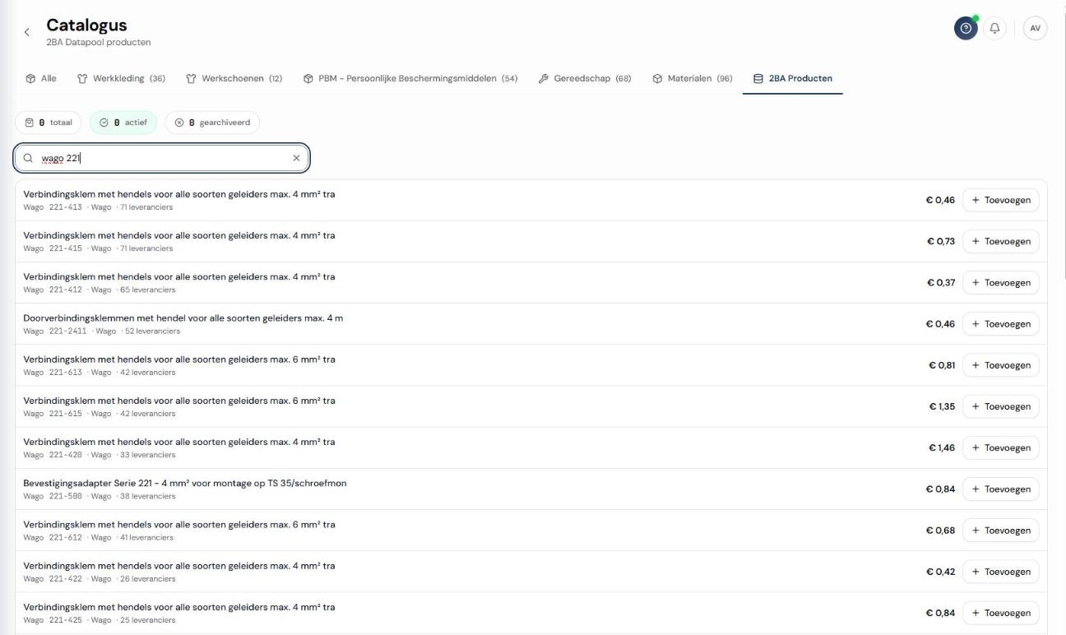Select the Wago 221-613 subtitle line
The height and width of the screenshot is (635, 1066).
(x=99, y=373)
